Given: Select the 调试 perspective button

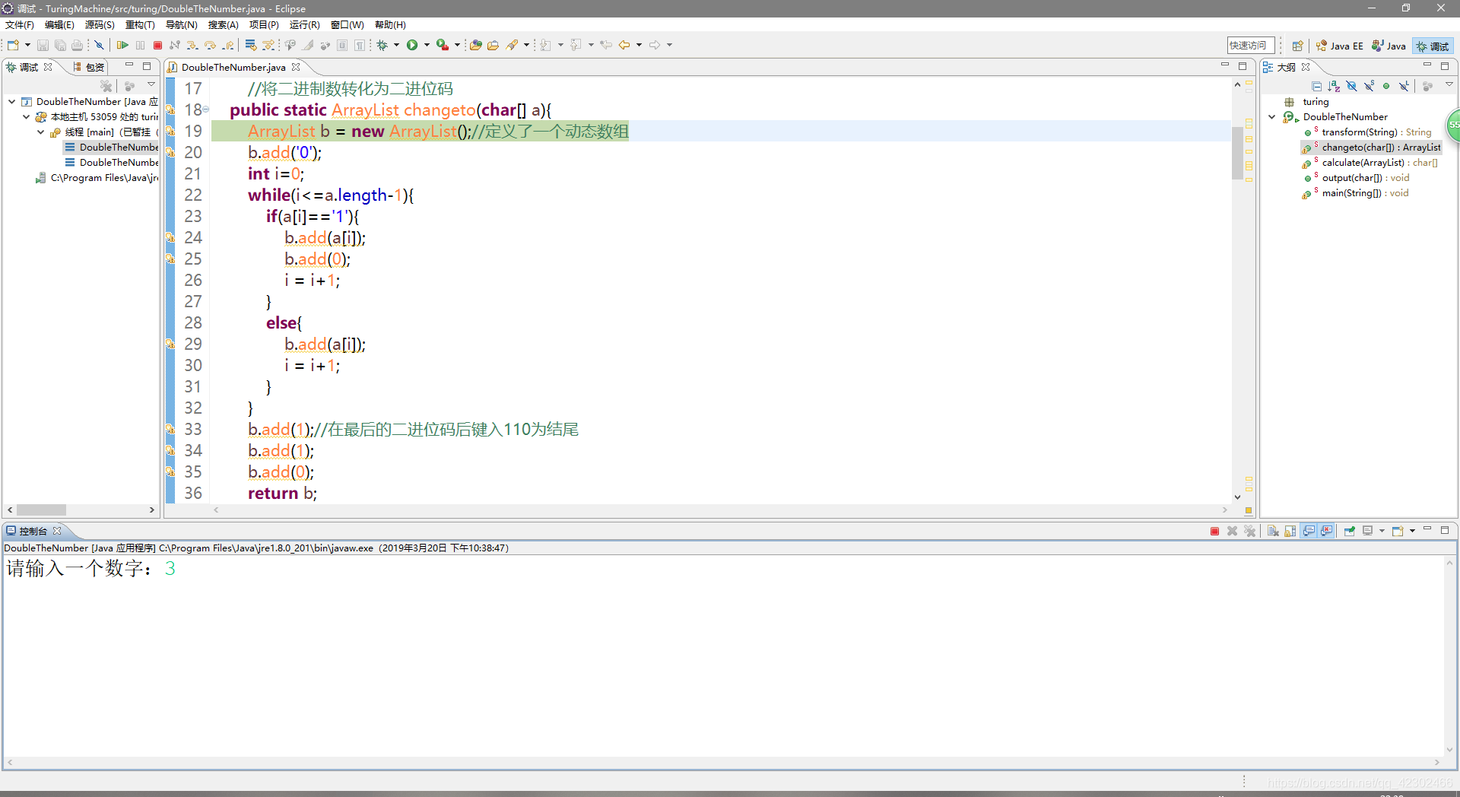Looking at the screenshot, I should [1433, 46].
